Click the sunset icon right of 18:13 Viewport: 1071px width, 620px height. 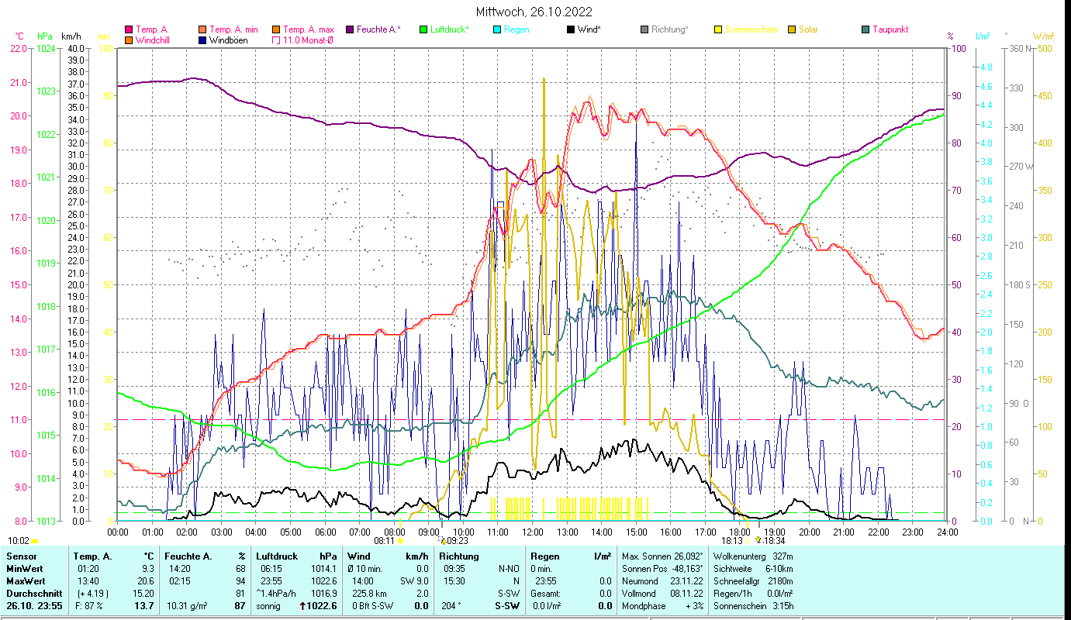pos(748,541)
